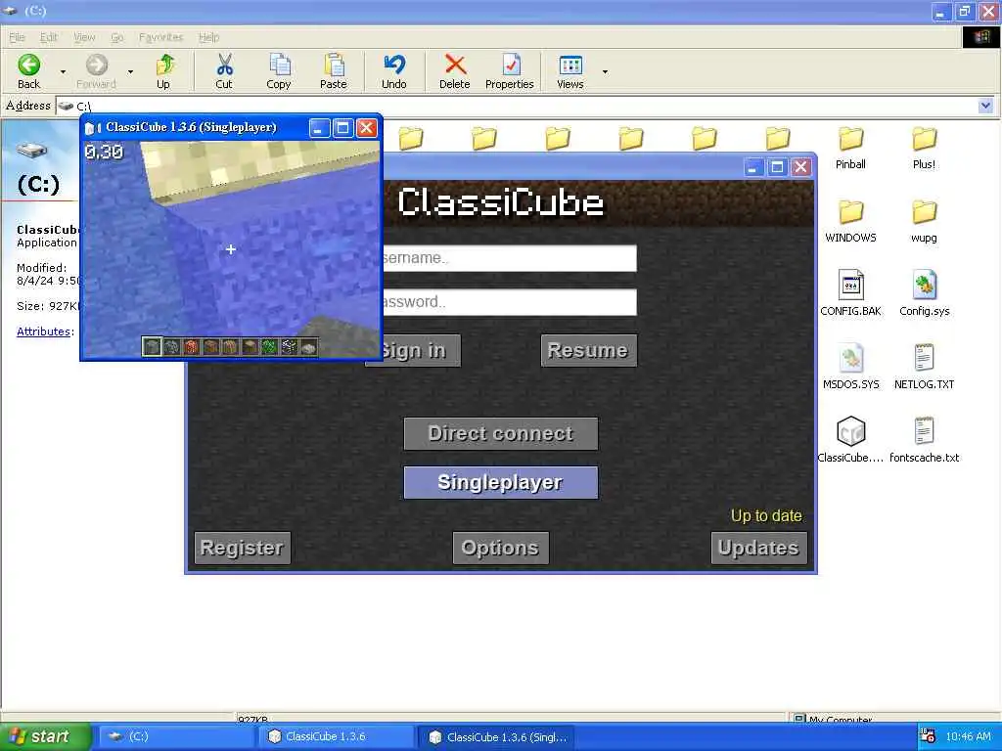Select the WINDOWS folder
1002x751 pixels.
(x=850, y=221)
